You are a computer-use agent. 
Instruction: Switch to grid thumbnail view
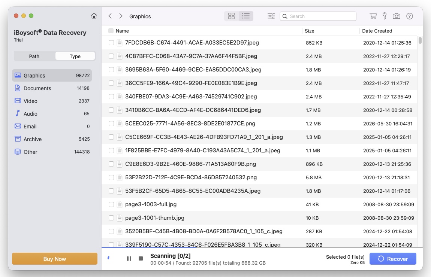(232, 16)
